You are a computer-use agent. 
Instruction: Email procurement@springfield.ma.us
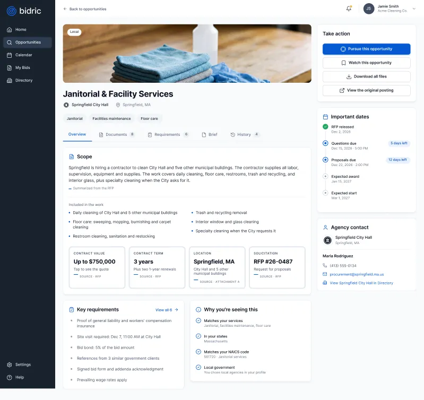(x=357, y=274)
